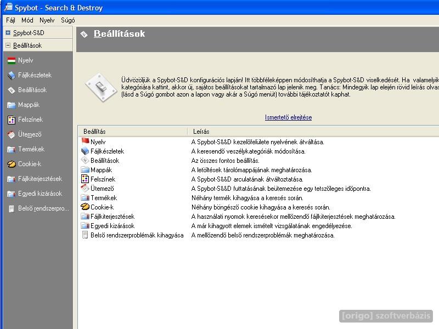Click the Egyedi kizárások folder icon in sidebar
Viewport: 439px width, 329px height.
pos(12,194)
